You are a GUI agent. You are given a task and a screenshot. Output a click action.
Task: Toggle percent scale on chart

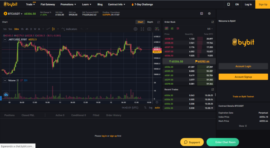tap(145, 108)
